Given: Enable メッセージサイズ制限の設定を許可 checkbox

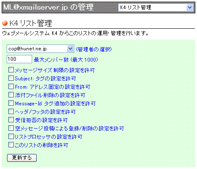Looking at the screenshot, I should click(11, 70).
